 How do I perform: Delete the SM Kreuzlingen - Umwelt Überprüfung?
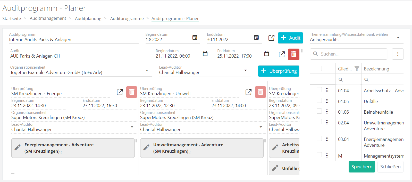(x=260, y=92)
